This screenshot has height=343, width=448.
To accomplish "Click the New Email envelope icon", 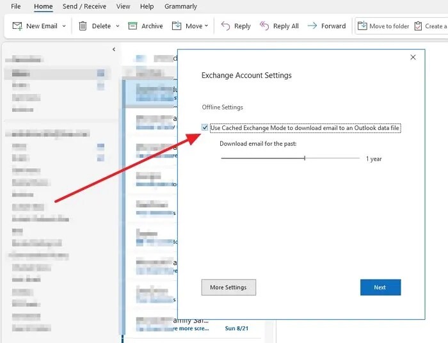I will click(17, 26).
